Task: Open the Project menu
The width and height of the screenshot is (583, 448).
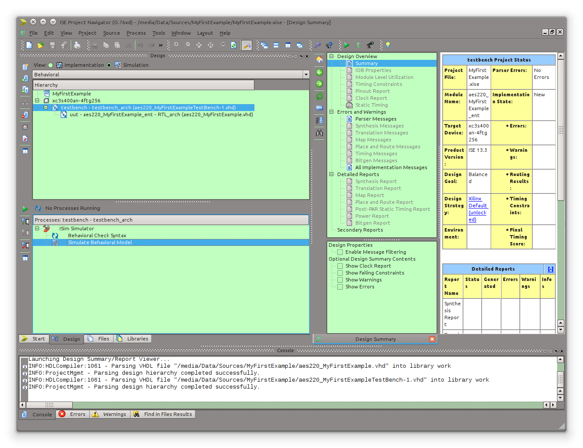Action: (x=87, y=33)
